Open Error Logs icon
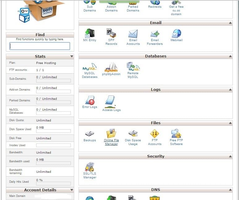The width and height of the screenshot is (239, 200). (x=90, y=100)
